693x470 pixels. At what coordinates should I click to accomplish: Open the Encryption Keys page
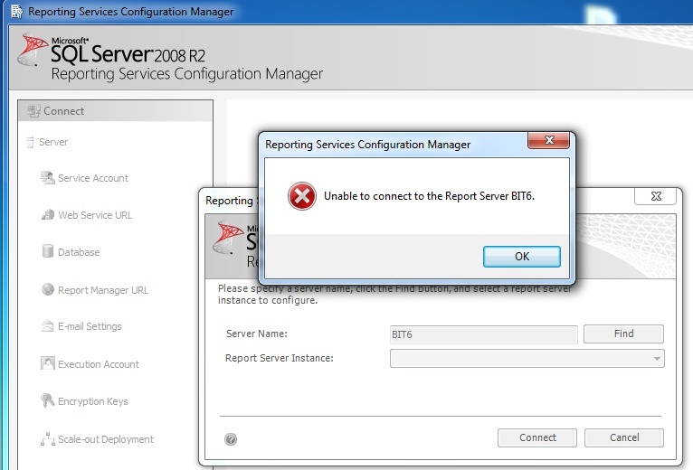[x=93, y=402]
